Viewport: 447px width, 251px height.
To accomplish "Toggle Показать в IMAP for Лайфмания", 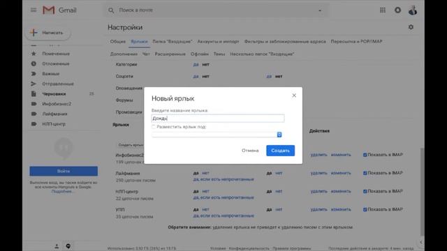I will point(365,173).
